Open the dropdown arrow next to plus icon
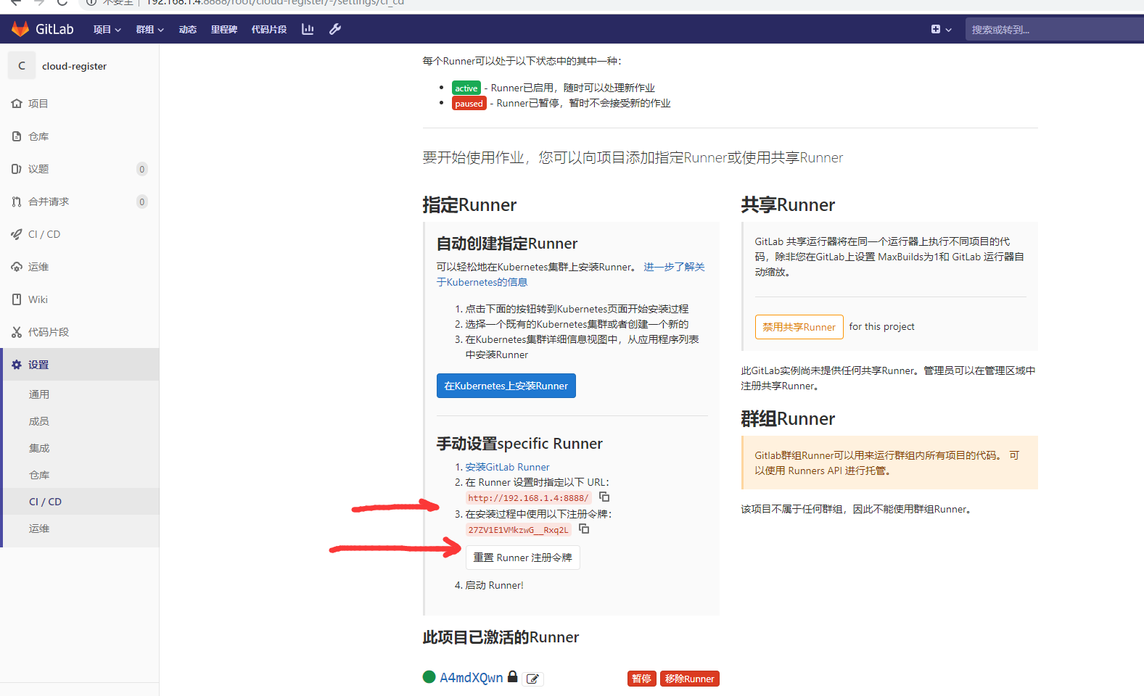The width and height of the screenshot is (1144, 696). 949,30
